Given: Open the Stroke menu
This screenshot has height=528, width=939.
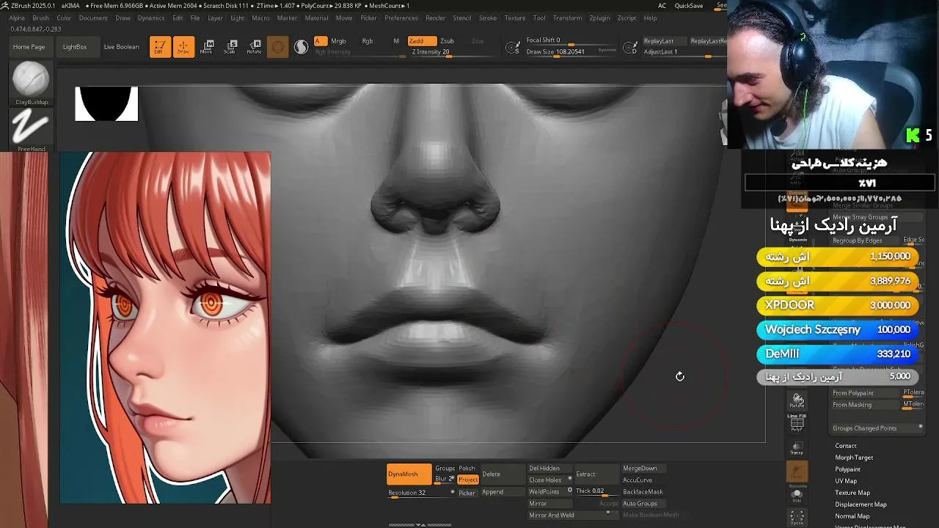Looking at the screenshot, I should click(x=488, y=18).
